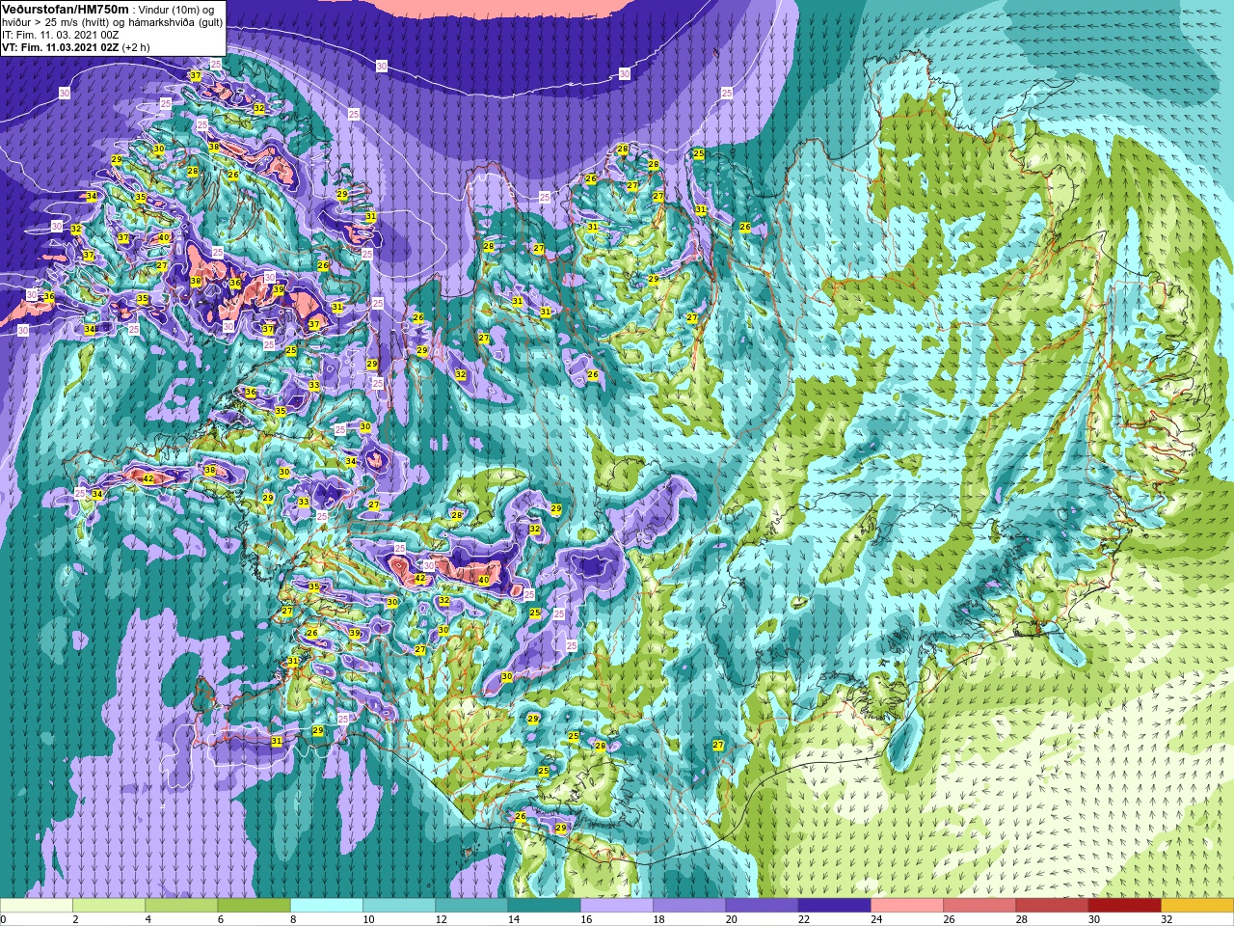Viewport: 1234px width, 926px height.
Task: Click the pale yellow 0–2 legend swatch
Action: 37,906
